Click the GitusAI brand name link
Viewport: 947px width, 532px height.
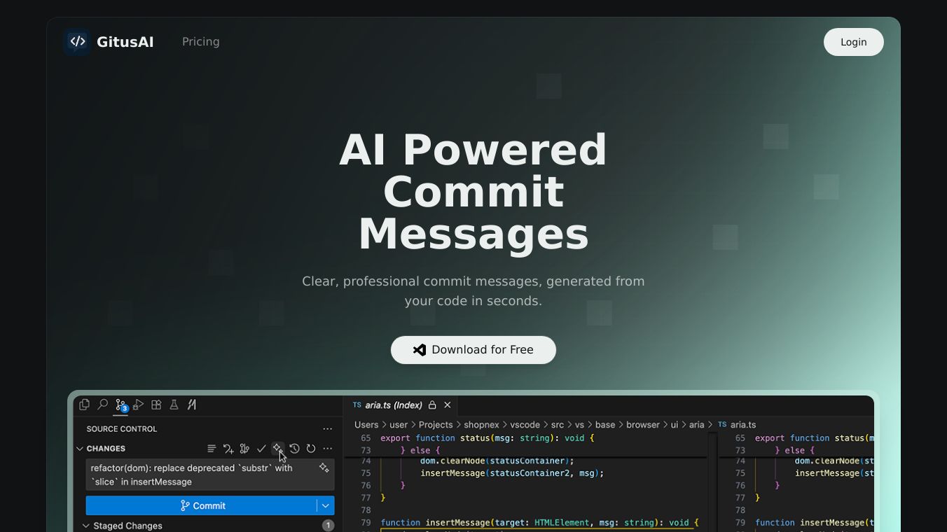(125, 42)
